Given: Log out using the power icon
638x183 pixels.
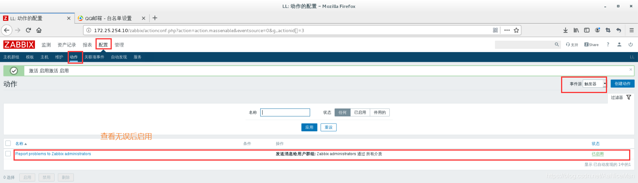Looking at the screenshot, I should tap(631, 44).
